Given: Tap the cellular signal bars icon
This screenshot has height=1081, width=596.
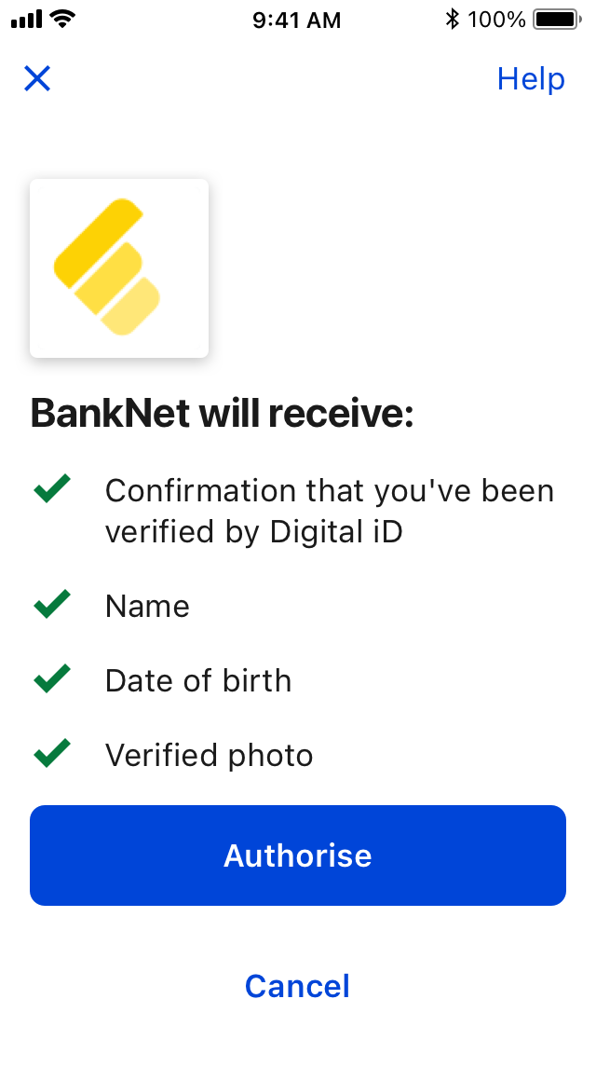Looking at the screenshot, I should tap(27, 20).
